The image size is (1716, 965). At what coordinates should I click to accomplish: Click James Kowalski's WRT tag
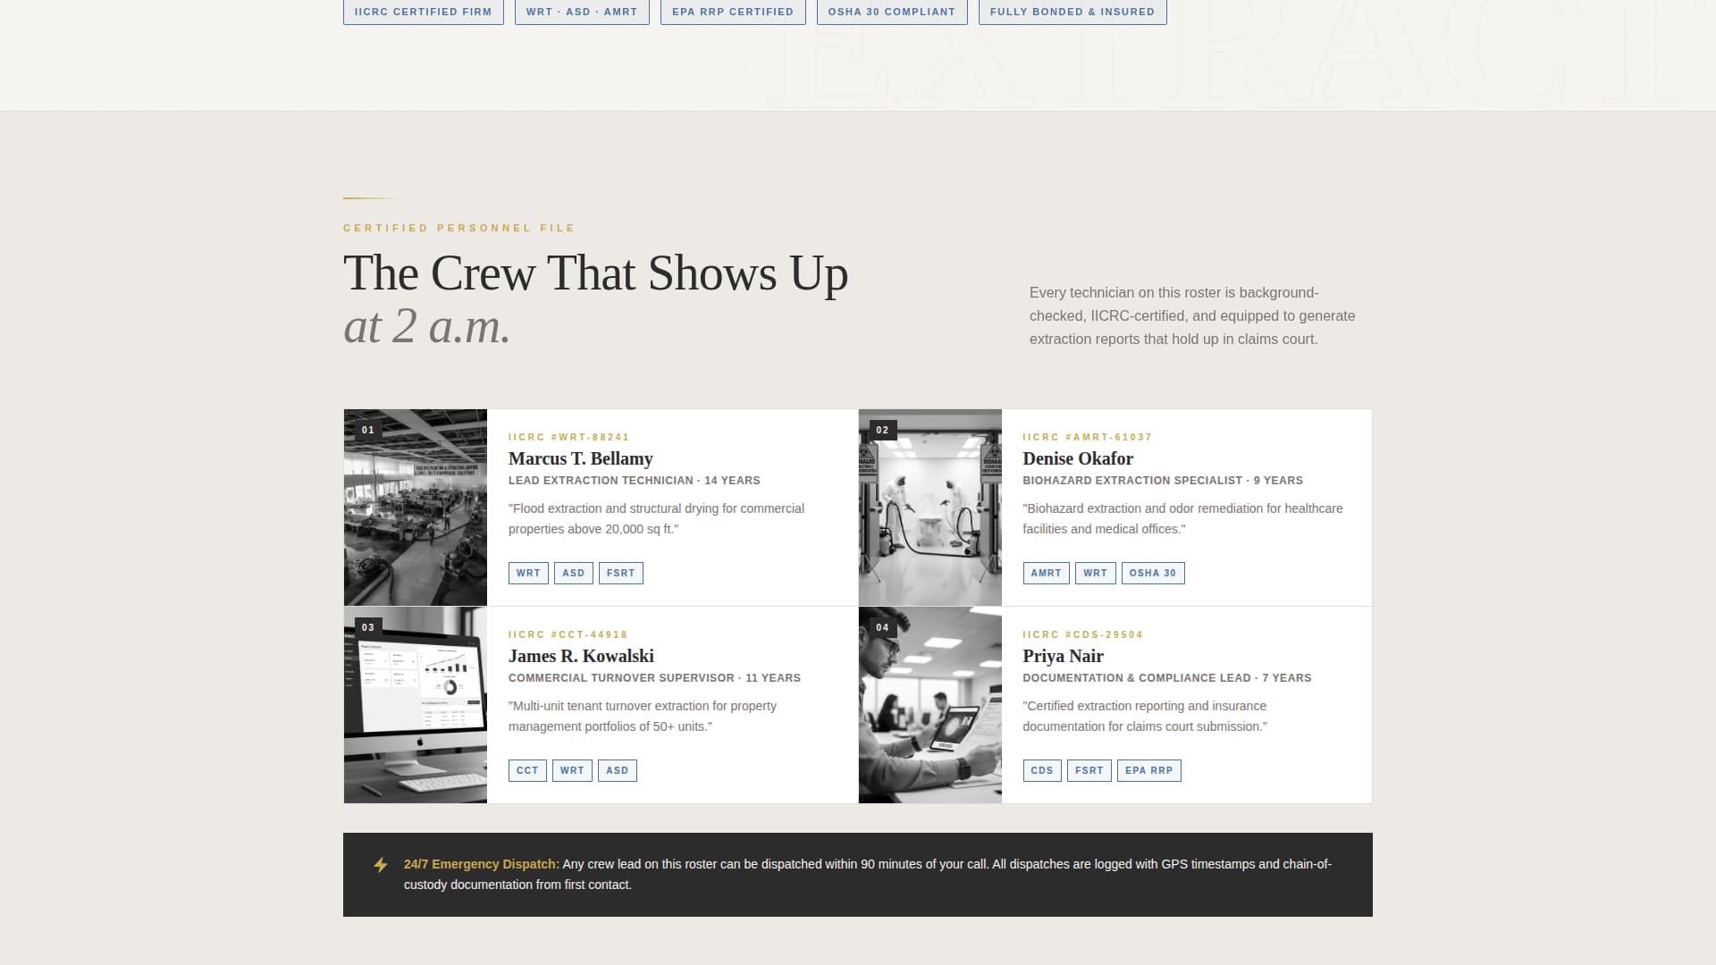click(x=572, y=770)
